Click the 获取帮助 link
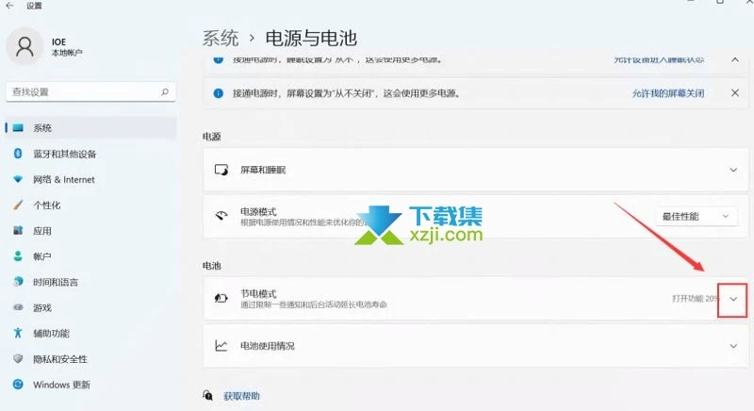 pyautogui.click(x=241, y=396)
